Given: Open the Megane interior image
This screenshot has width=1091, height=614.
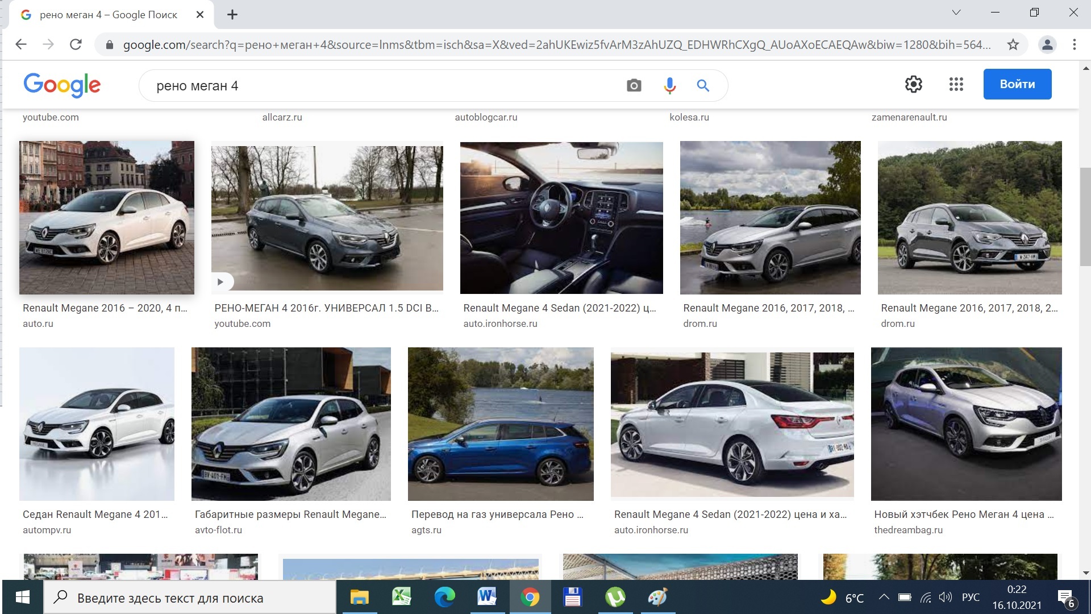Looking at the screenshot, I should 561,218.
